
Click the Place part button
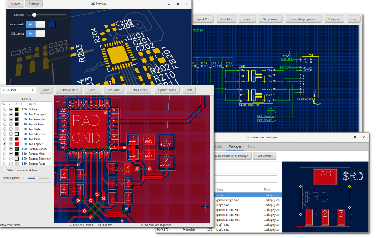click(x=334, y=19)
